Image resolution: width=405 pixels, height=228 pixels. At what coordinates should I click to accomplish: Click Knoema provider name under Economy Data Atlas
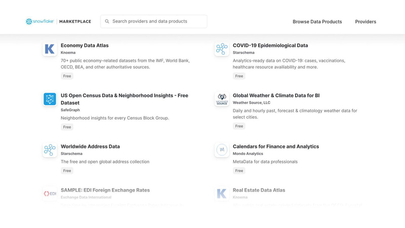(x=68, y=53)
